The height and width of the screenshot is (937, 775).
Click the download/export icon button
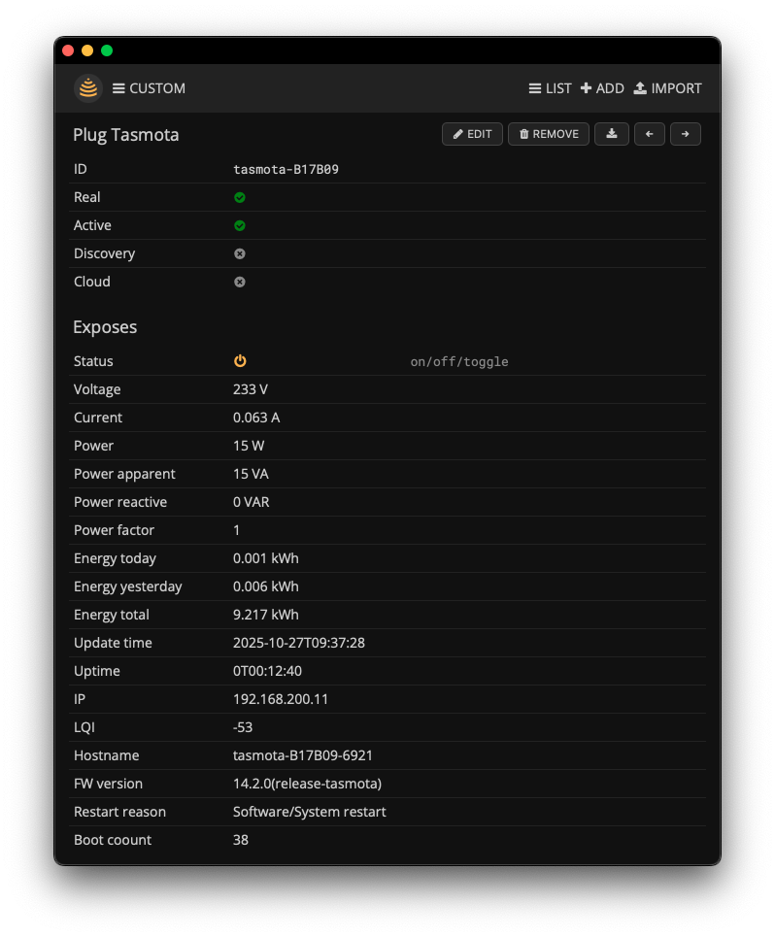pyautogui.click(x=612, y=134)
